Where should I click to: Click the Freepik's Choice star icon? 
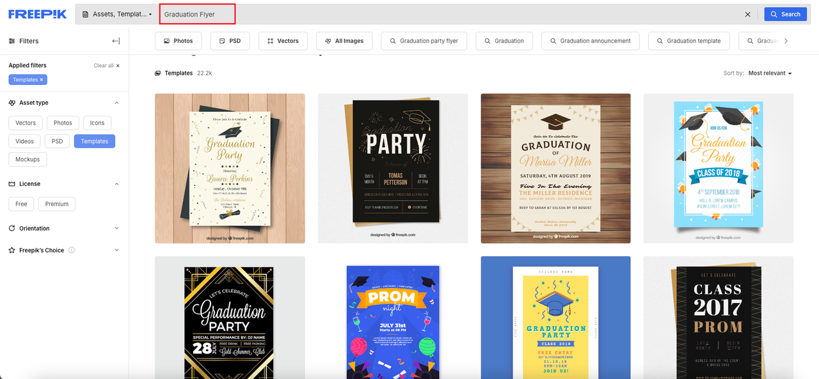click(x=12, y=250)
